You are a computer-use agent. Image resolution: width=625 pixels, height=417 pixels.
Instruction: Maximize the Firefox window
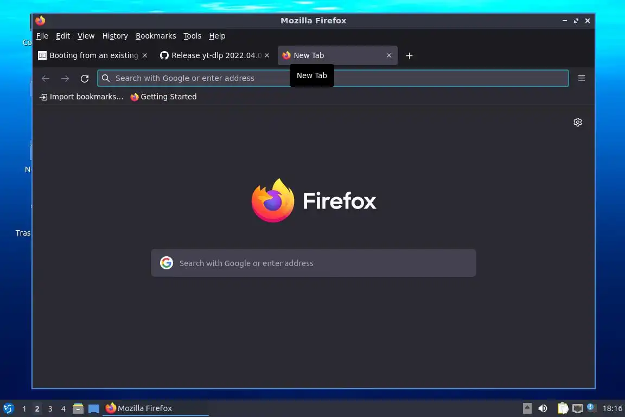pyautogui.click(x=576, y=20)
